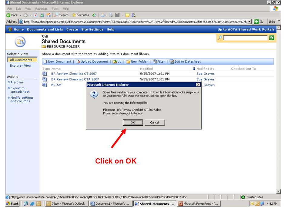Screen dimensions: 291x218
Task: Click the Discuss note icon in toolbar
Action: 128,15
